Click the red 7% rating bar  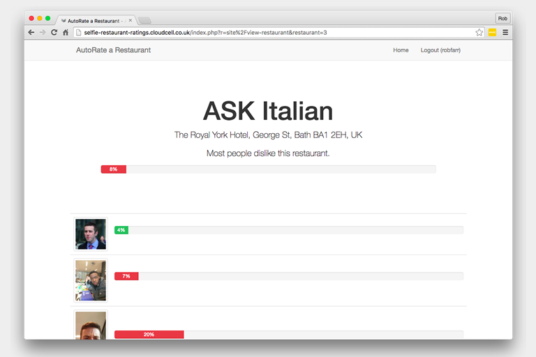tap(126, 276)
